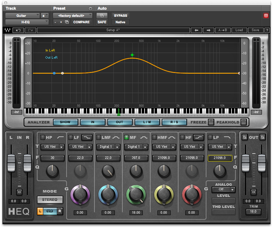This screenshot has width=273, height=228.
Task: Open MF band Digital 1 type dropdown
Action: tap(136, 147)
